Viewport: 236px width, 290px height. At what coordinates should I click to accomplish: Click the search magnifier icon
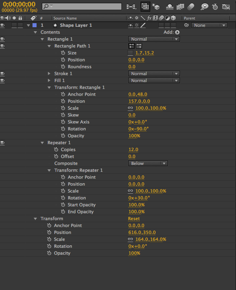tap(46, 6)
